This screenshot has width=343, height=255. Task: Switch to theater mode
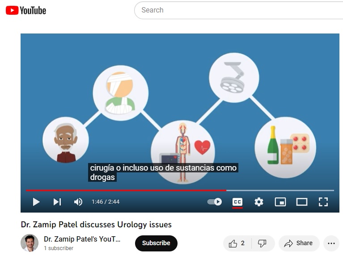[x=302, y=202]
